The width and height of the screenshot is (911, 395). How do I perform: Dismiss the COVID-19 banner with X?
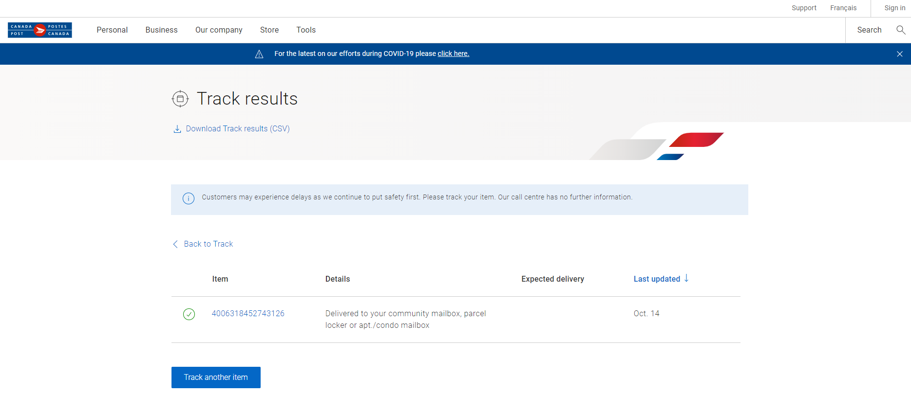(899, 54)
